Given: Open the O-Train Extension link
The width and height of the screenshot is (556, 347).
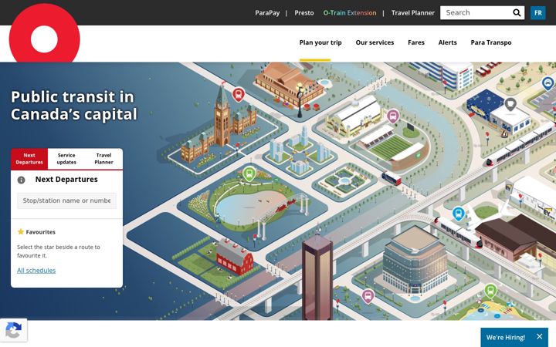Looking at the screenshot, I should click(350, 13).
